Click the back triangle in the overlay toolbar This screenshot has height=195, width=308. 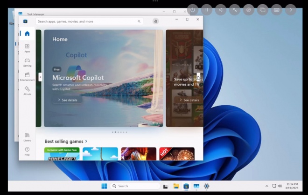(x=221, y=10)
